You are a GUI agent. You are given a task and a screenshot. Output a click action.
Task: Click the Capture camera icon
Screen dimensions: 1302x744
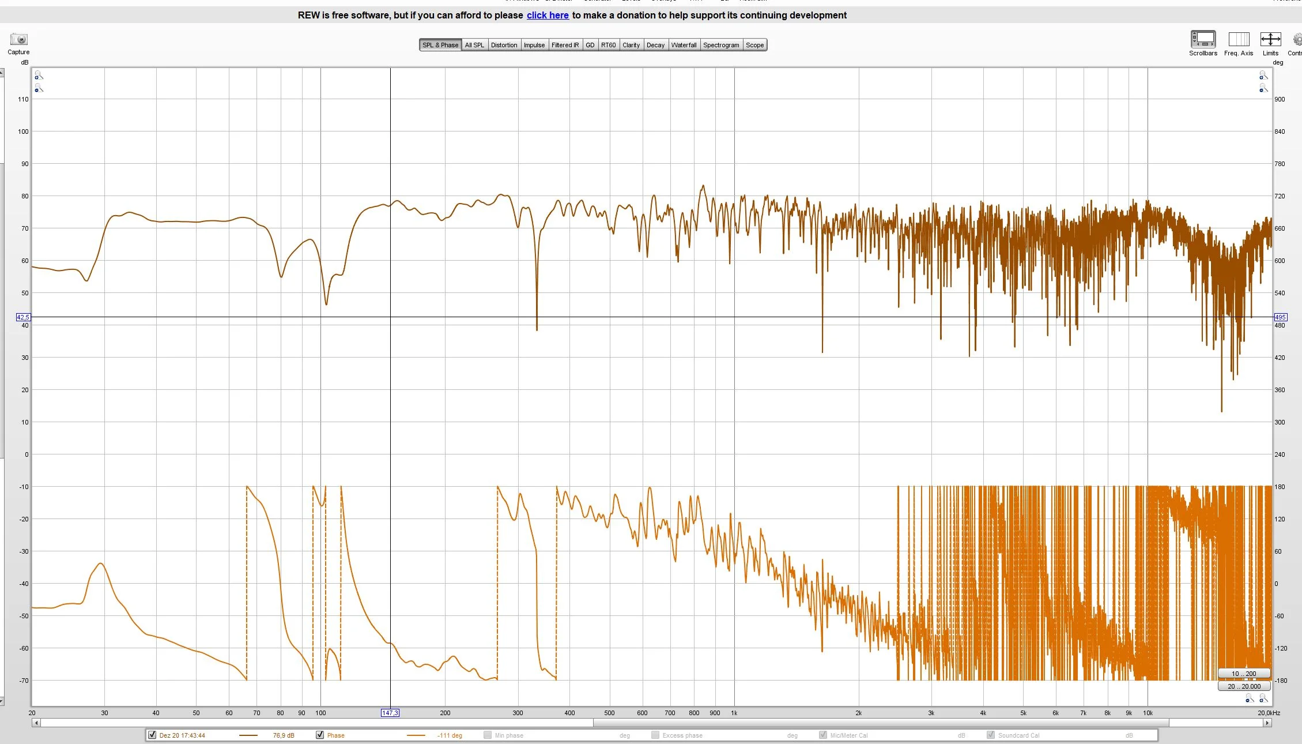(18, 39)
